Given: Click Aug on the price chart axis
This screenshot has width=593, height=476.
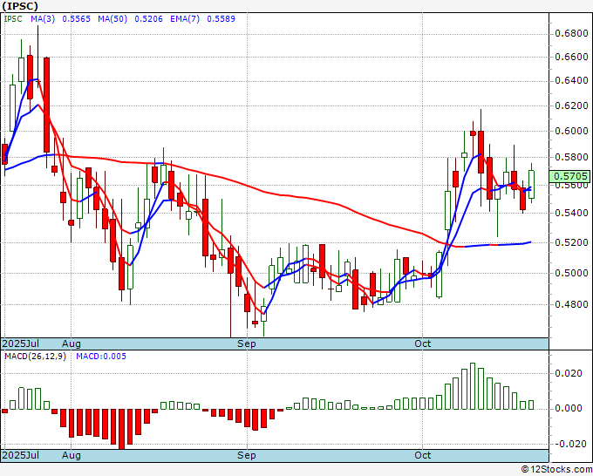Looking at the screenshot, I should pos(72,344).
